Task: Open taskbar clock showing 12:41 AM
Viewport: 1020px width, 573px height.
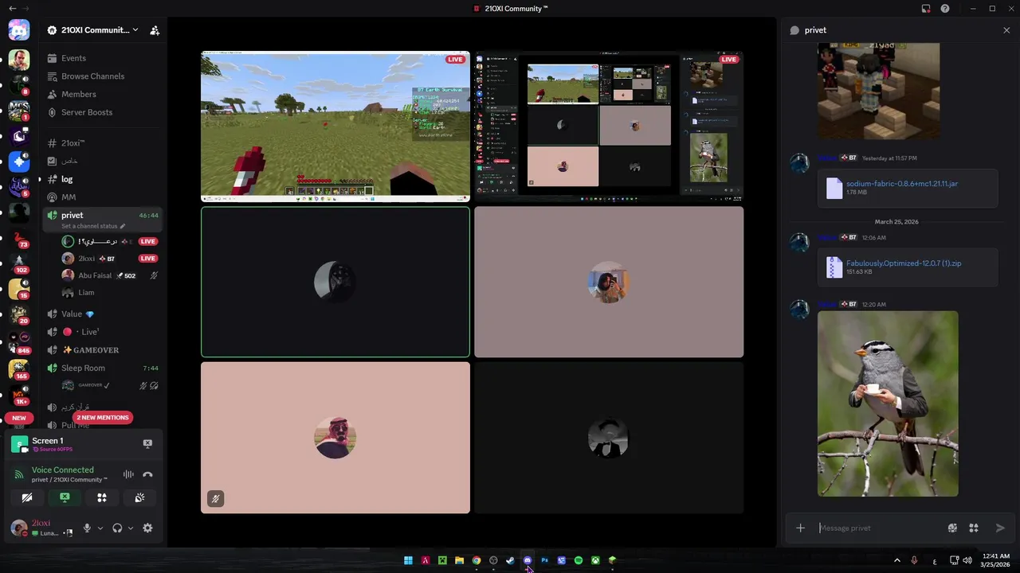Action: pos(996,560)
